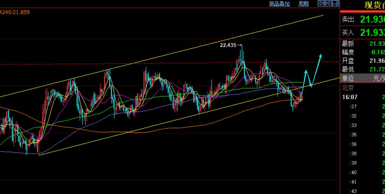Click the right arrow navigation icon
This screenshot has width=385, height=194.
point(328,3)
